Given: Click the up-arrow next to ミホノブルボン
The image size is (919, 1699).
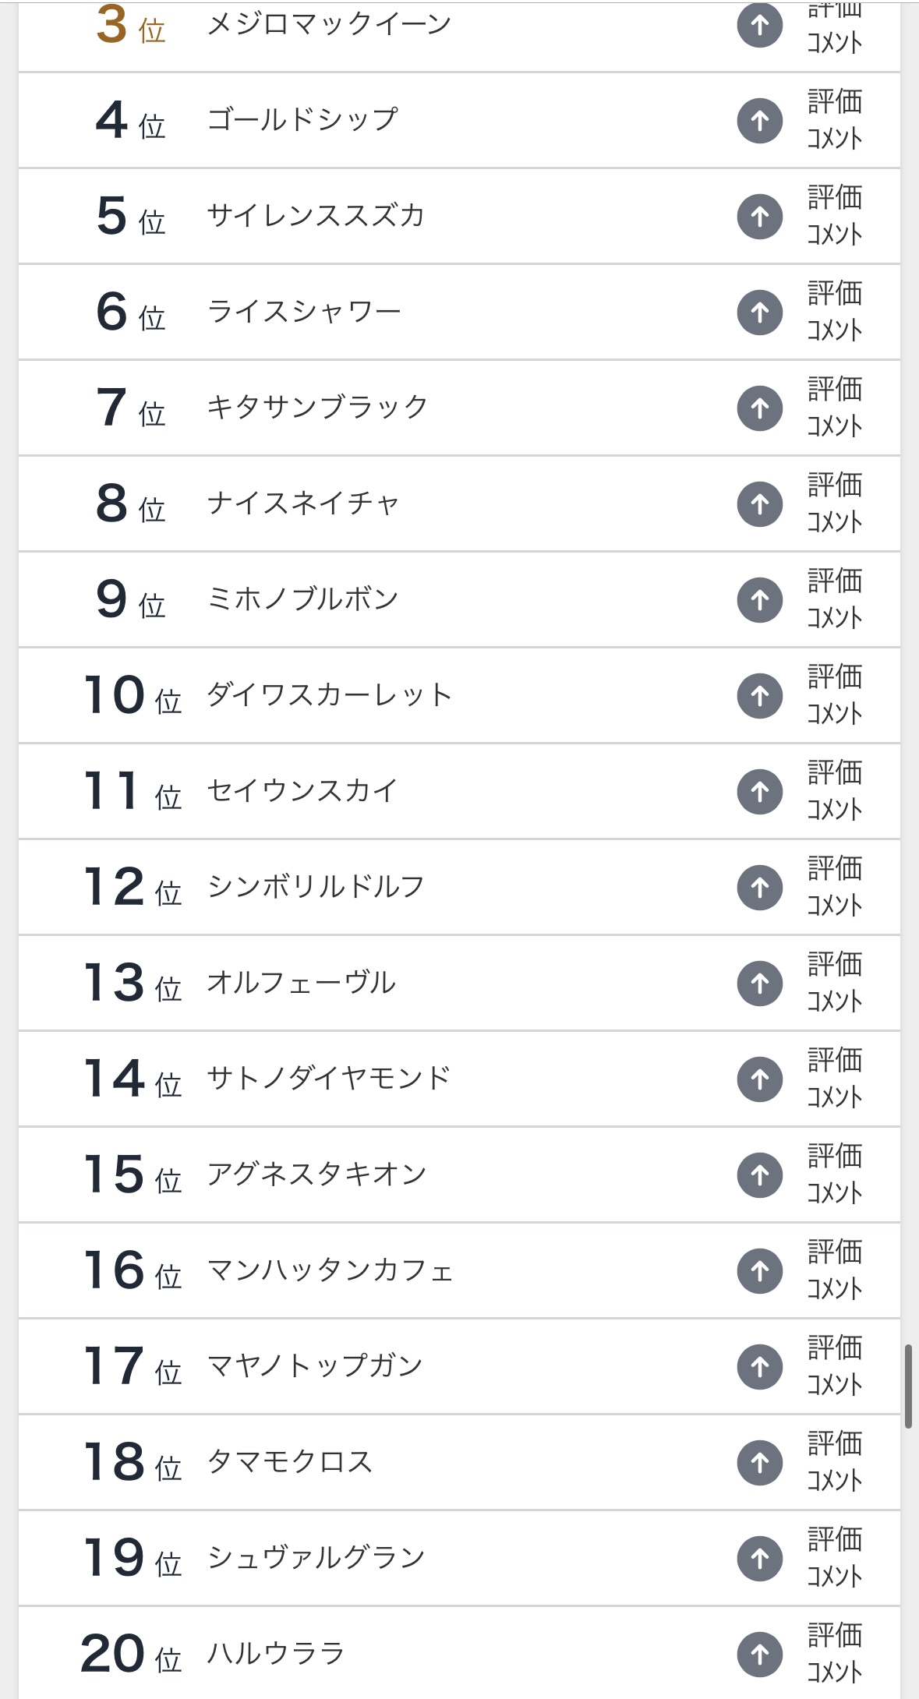Looking at the screenshot, I should [x=759, y=599].
